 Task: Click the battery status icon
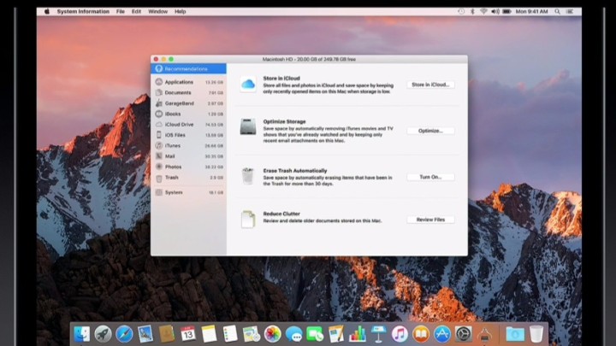[506, 11]
